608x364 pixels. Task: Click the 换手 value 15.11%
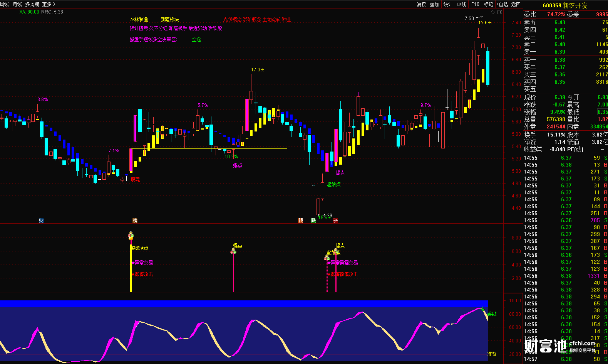[556, 135]
